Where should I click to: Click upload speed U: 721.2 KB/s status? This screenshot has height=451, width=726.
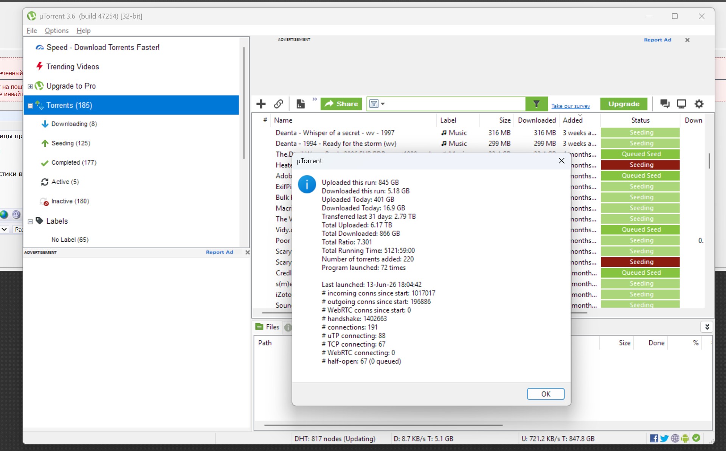click(558, 439)
